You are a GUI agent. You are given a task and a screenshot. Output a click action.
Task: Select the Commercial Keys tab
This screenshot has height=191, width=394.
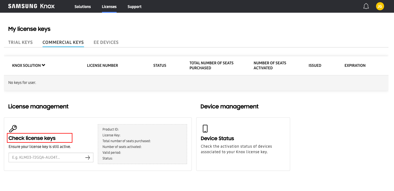tap(63, 42)
